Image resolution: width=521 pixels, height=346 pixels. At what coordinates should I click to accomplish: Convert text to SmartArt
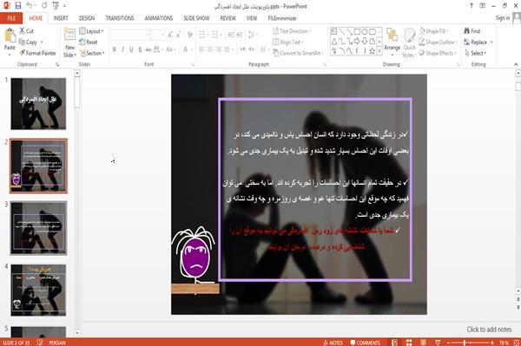click(298, 53)
